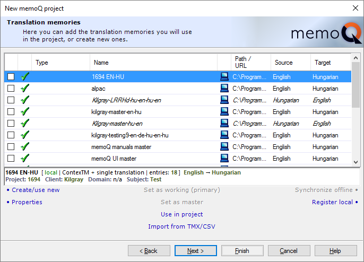This screenshot has height=262, width=364.
Task: Tick checkbox for Kilgray-LRRHd-hu-en-hu-en memory
Action: 11,100
